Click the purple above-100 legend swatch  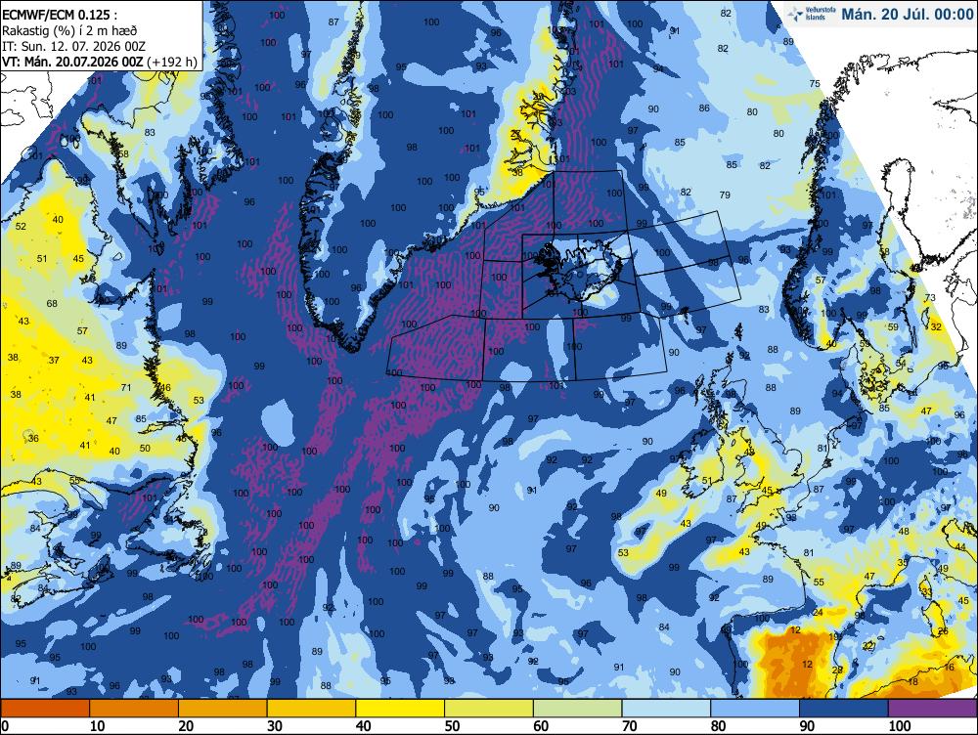coord(932,709)
